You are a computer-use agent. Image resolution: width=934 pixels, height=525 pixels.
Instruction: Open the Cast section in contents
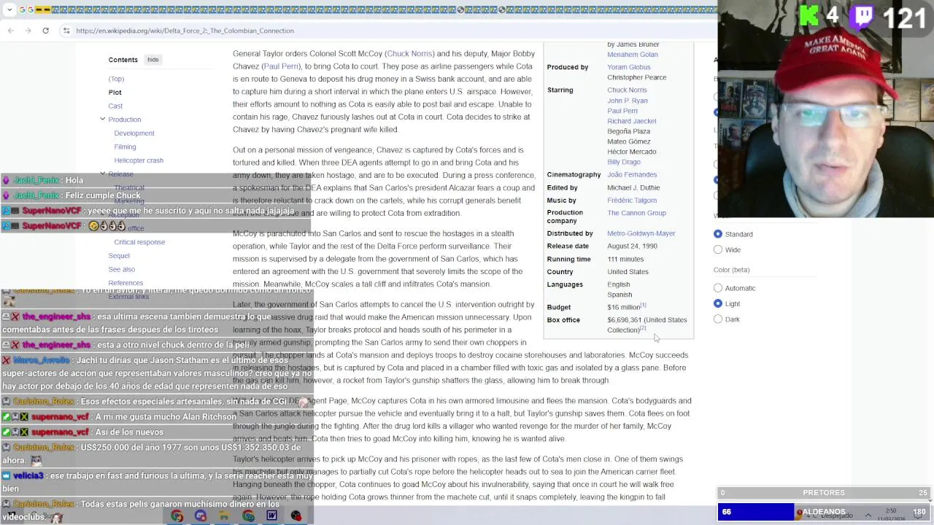pos(115,106)
